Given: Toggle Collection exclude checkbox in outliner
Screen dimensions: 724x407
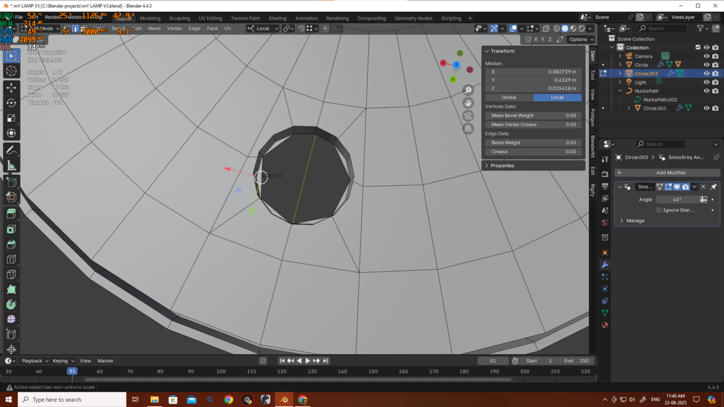Looking at the screenshot, I should coord(698,47).
